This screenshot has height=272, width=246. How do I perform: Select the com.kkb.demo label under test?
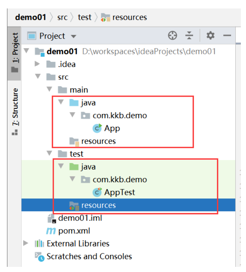point(120,179)
